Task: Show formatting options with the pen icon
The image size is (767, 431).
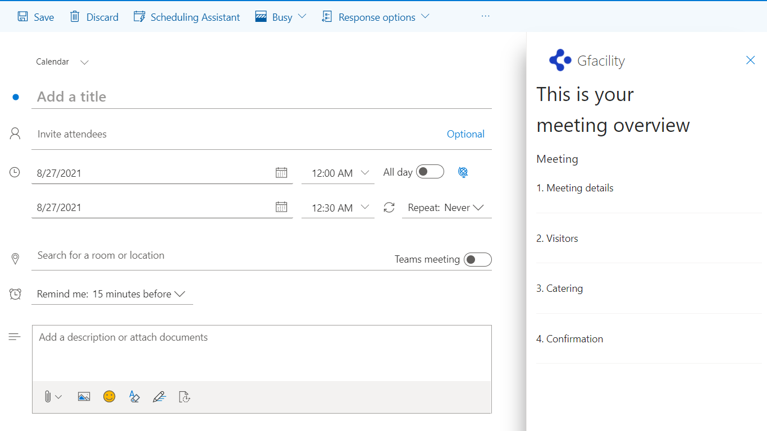Action: [x=159, y=397]
